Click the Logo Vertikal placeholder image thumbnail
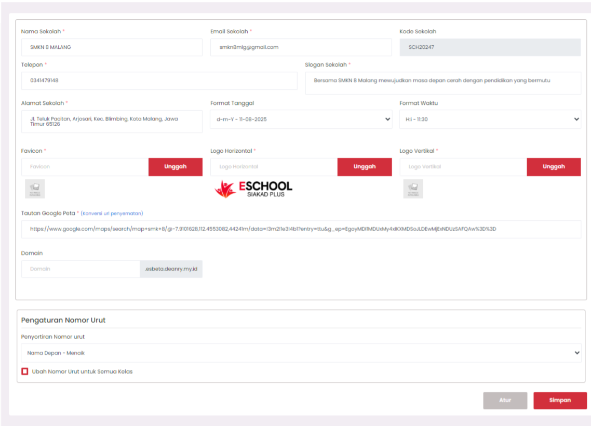The height and width of the screenshot is (426, 591). [x=413, y=189]
